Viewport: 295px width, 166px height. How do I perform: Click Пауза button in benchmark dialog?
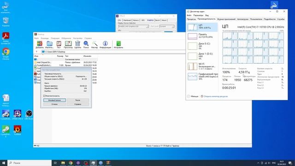(x=77, y=100)
